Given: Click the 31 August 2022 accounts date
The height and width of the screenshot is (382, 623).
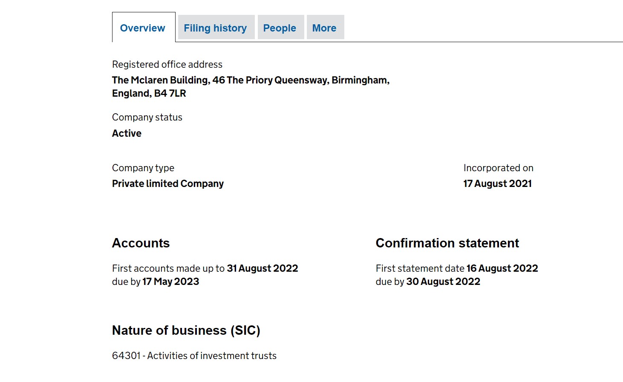Looking at the screenshot, I should [x=262, y=268].
